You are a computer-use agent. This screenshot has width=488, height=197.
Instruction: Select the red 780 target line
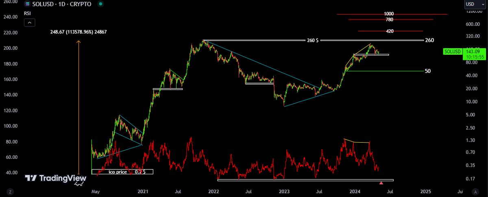point(366,19)
